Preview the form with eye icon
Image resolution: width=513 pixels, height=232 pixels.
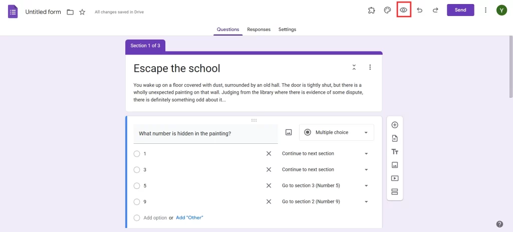[x=404, y=10]
